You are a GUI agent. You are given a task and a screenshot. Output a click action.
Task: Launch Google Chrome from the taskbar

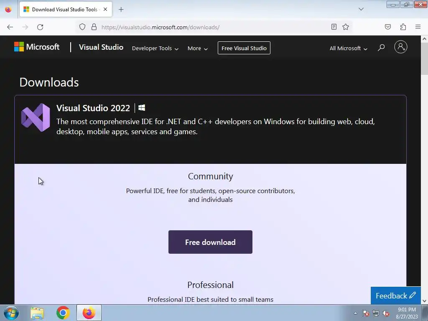pyautogui.click(x=63, y=313)
